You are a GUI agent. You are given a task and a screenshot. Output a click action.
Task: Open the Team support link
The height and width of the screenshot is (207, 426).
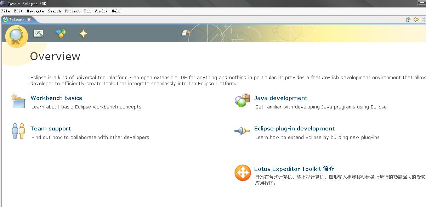click(51, 129)
